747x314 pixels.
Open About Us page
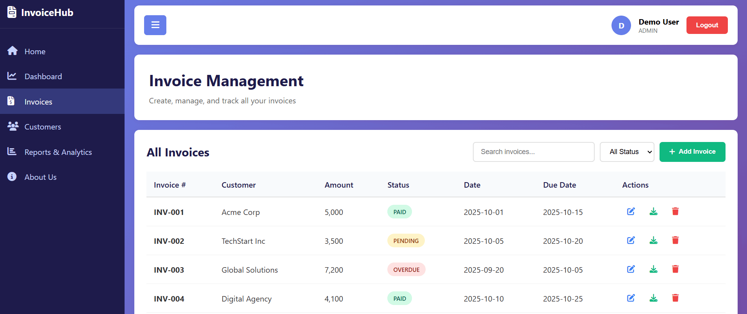(62, 177)
